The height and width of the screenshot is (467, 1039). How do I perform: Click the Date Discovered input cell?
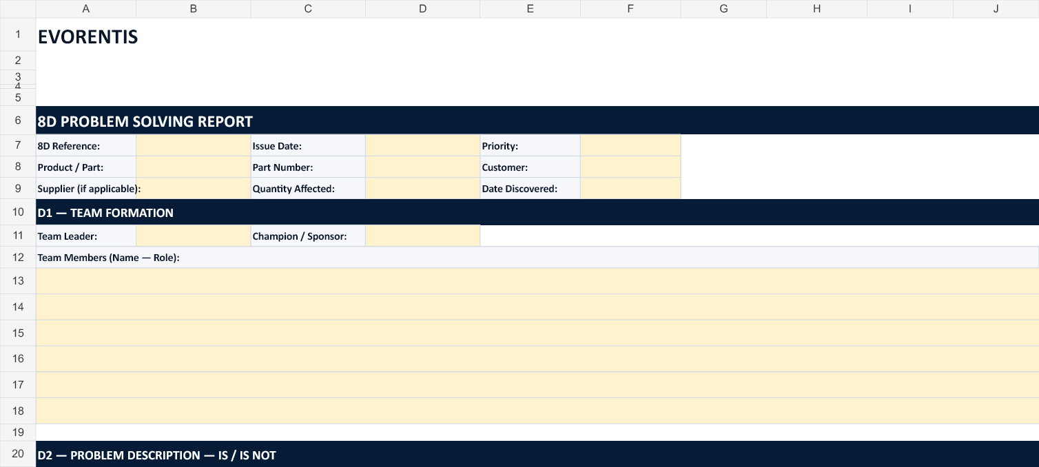click(x=630, y=188)
